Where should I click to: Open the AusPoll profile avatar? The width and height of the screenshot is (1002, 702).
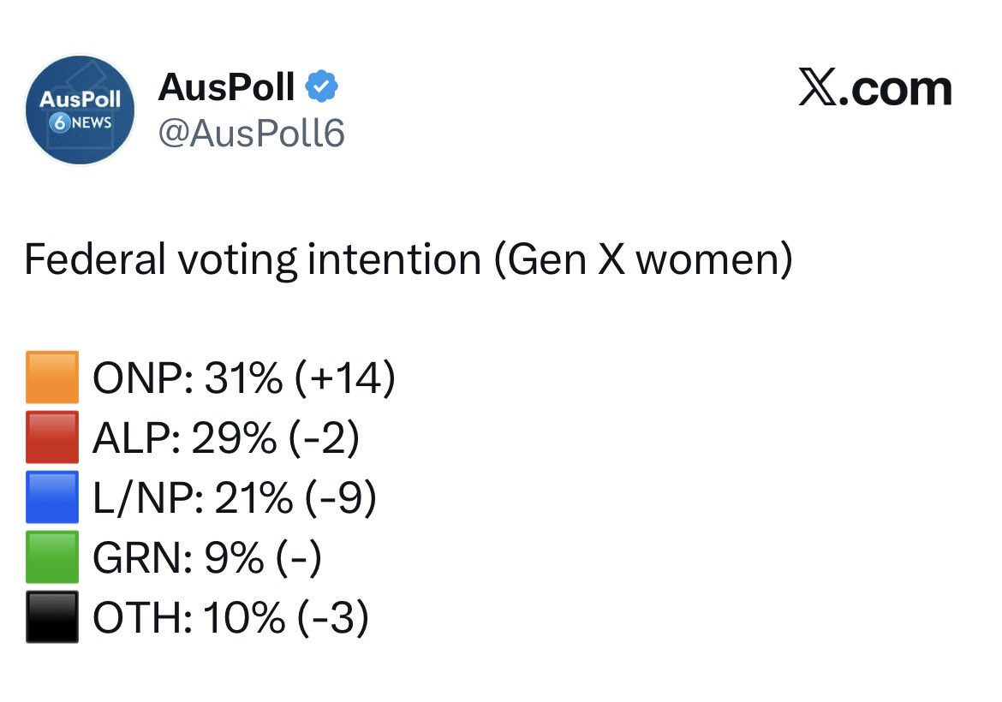80,110
